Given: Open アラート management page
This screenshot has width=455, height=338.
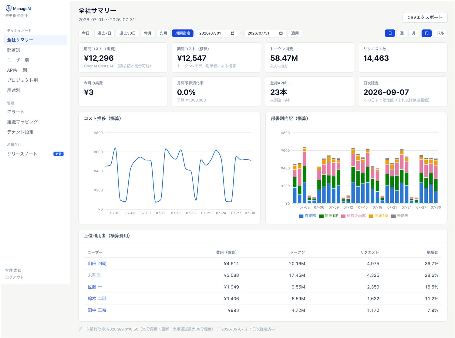Looking at the screenshot, I should click(35, 112).
